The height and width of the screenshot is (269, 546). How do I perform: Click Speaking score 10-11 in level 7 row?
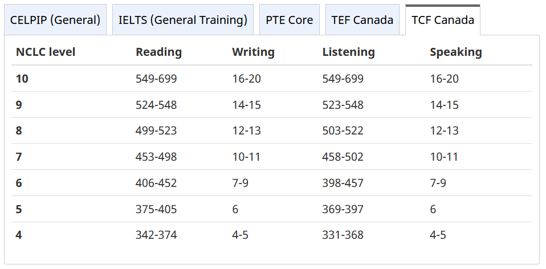coord(445,157)
